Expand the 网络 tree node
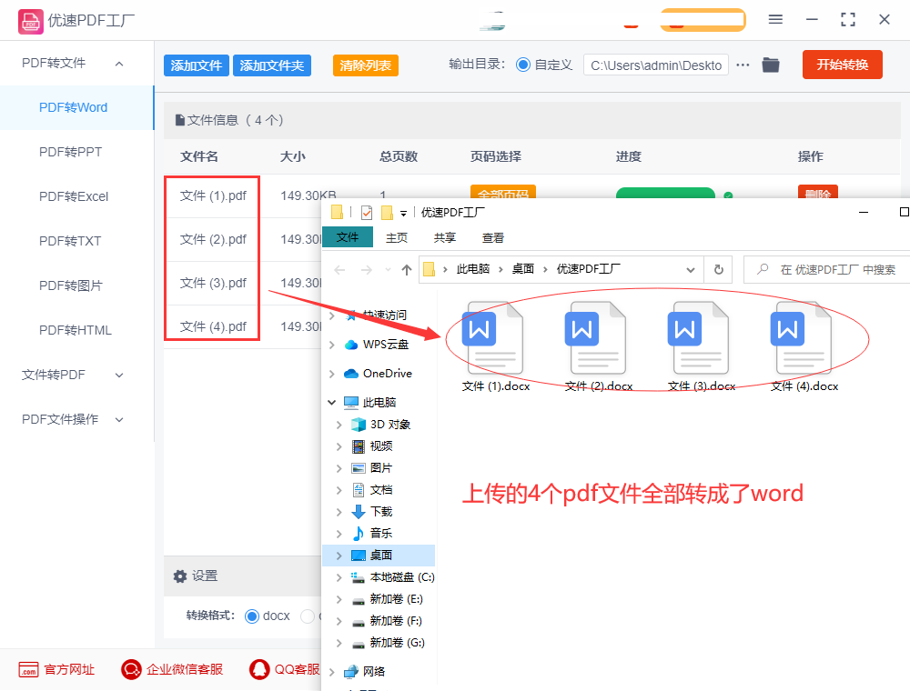The width and height of the screenshot is (910, 691). click(x=332, y=672)
